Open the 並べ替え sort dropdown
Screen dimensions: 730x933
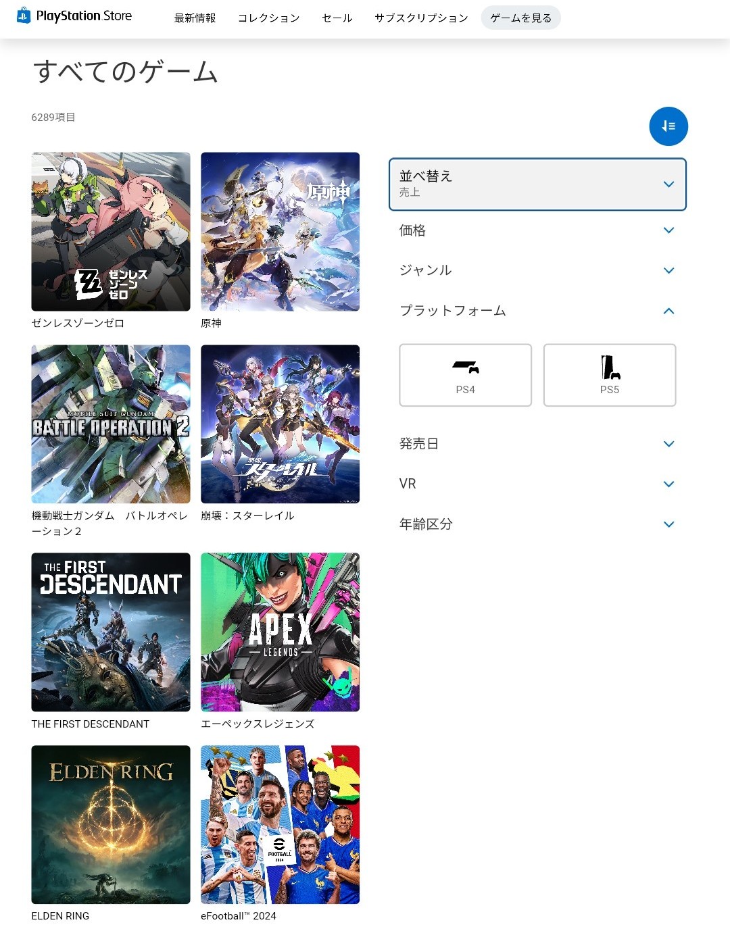click(537, 184)
